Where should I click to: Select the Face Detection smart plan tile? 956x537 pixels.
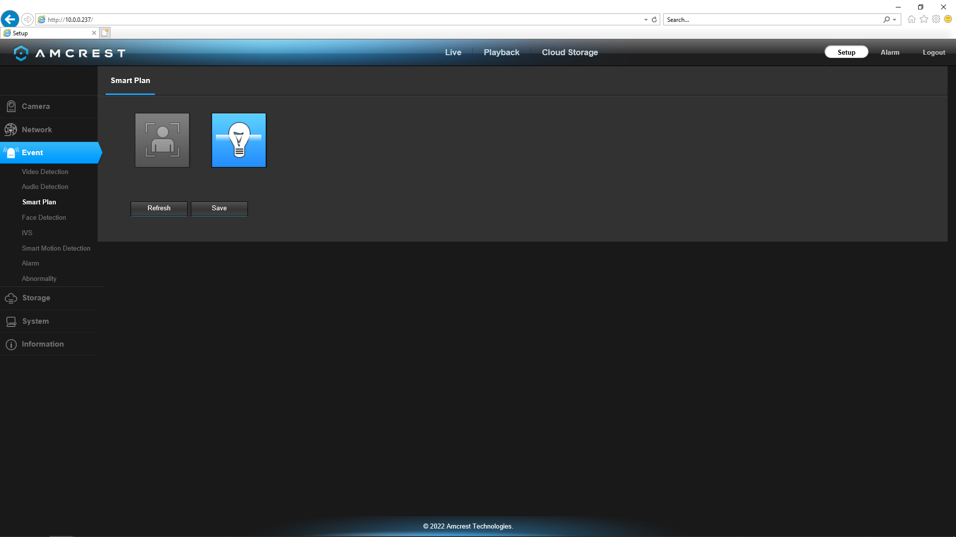point(162,140)
